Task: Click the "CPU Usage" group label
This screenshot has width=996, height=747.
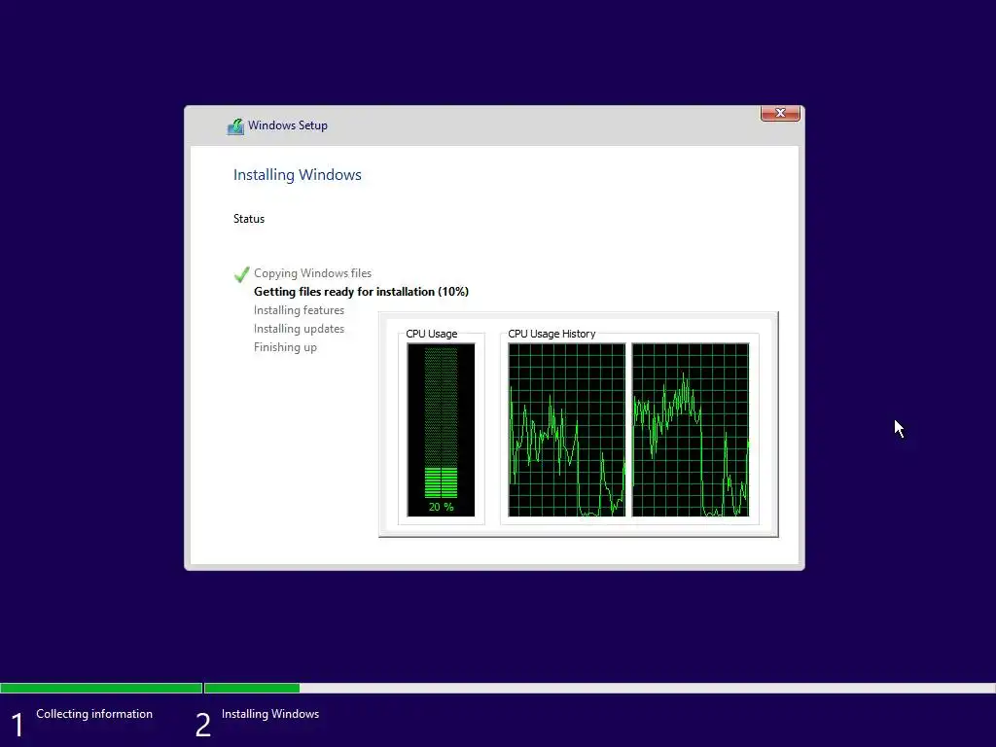Action: pyautogui.click(x=431, y=334)
